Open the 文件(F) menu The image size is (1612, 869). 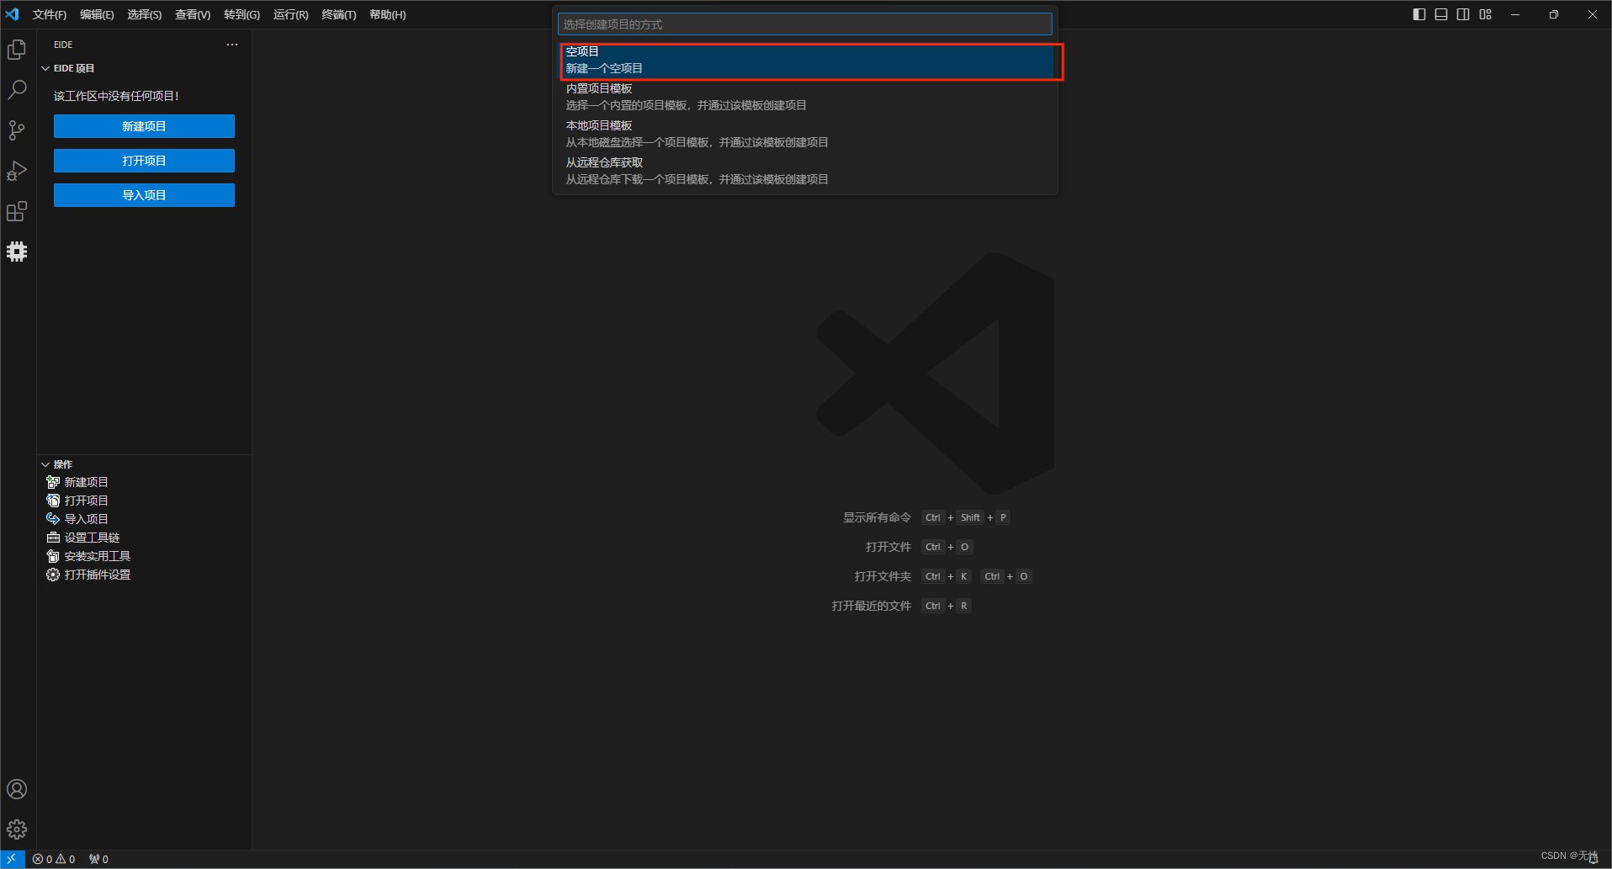pos(50,14)
